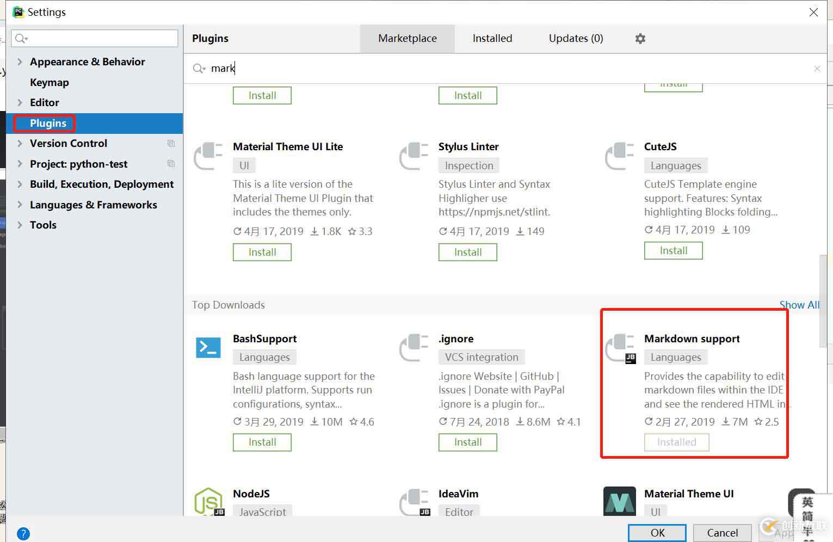Install the .ignore plugin
This screenshot has width=833, height=542.
pyautogui.click(x=468, y=442)
